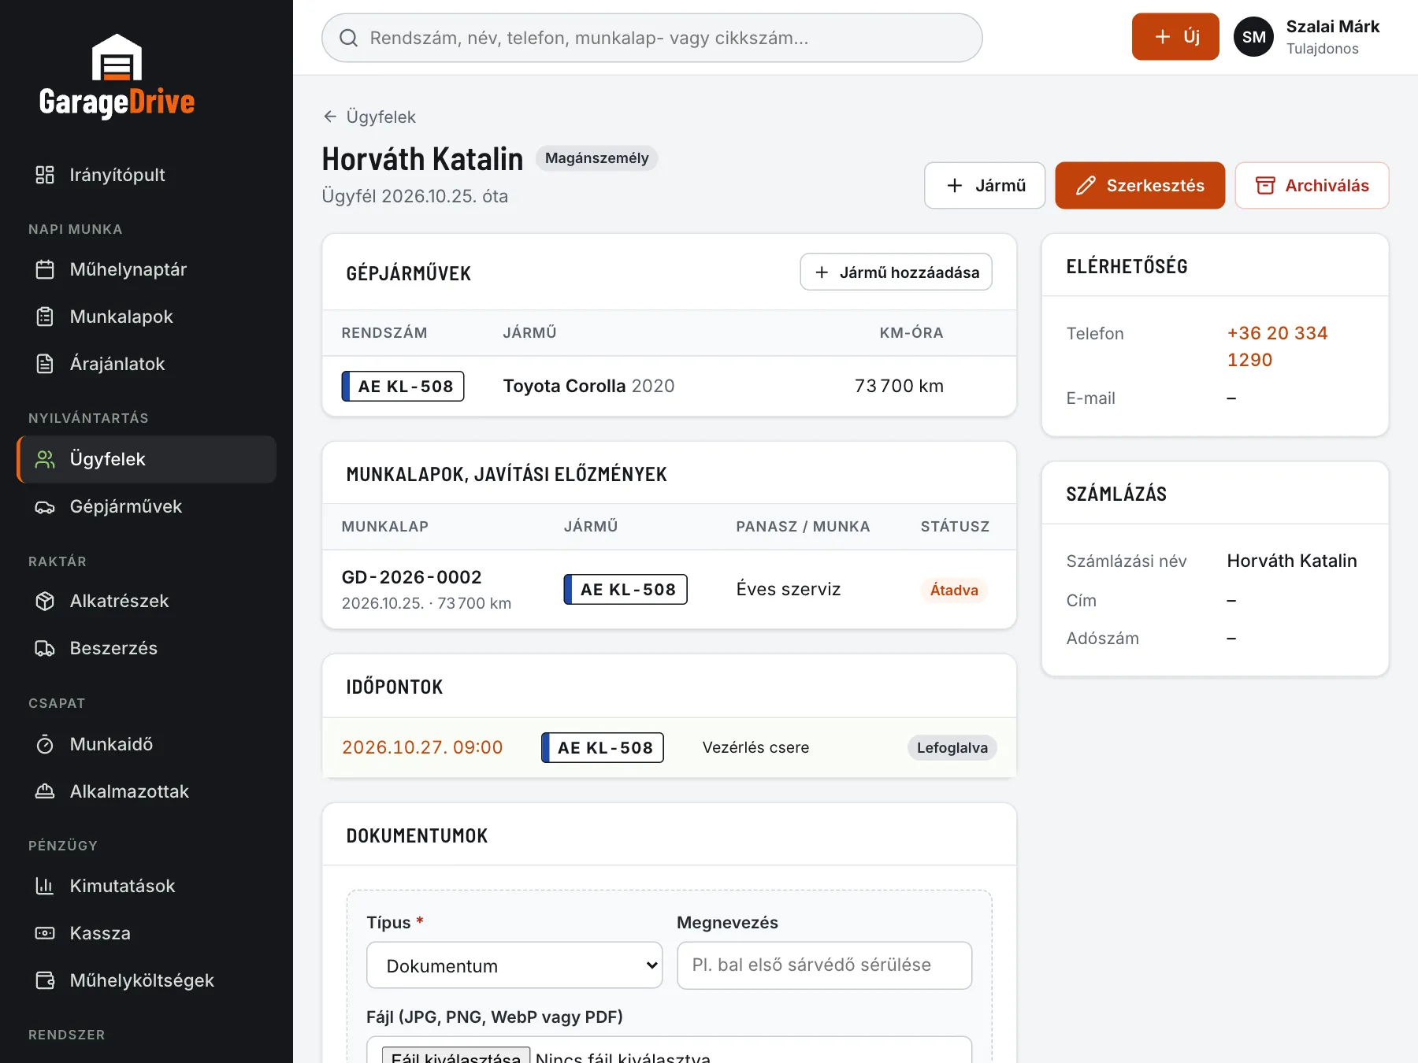
Task: Open work order GD-2026-0002
Action: [411, 577]
